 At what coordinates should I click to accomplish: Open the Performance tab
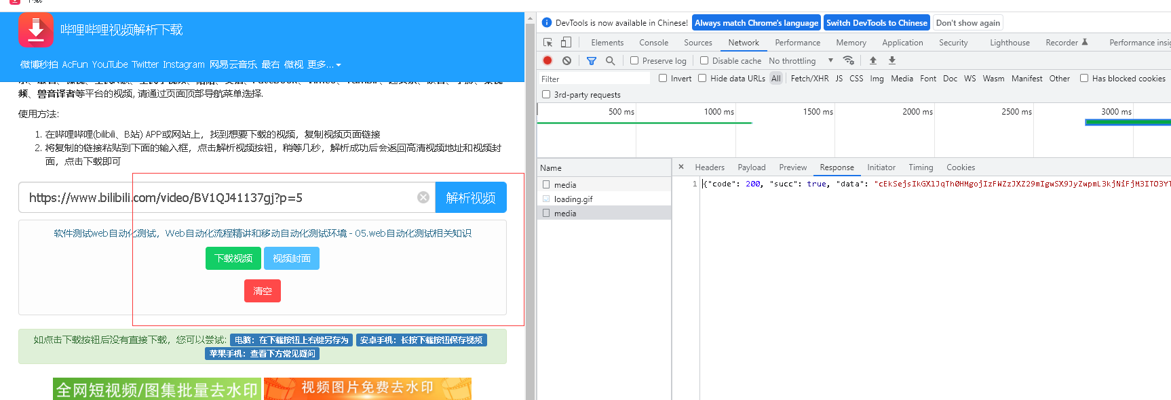pyautogui.click(x=798, y=42)
